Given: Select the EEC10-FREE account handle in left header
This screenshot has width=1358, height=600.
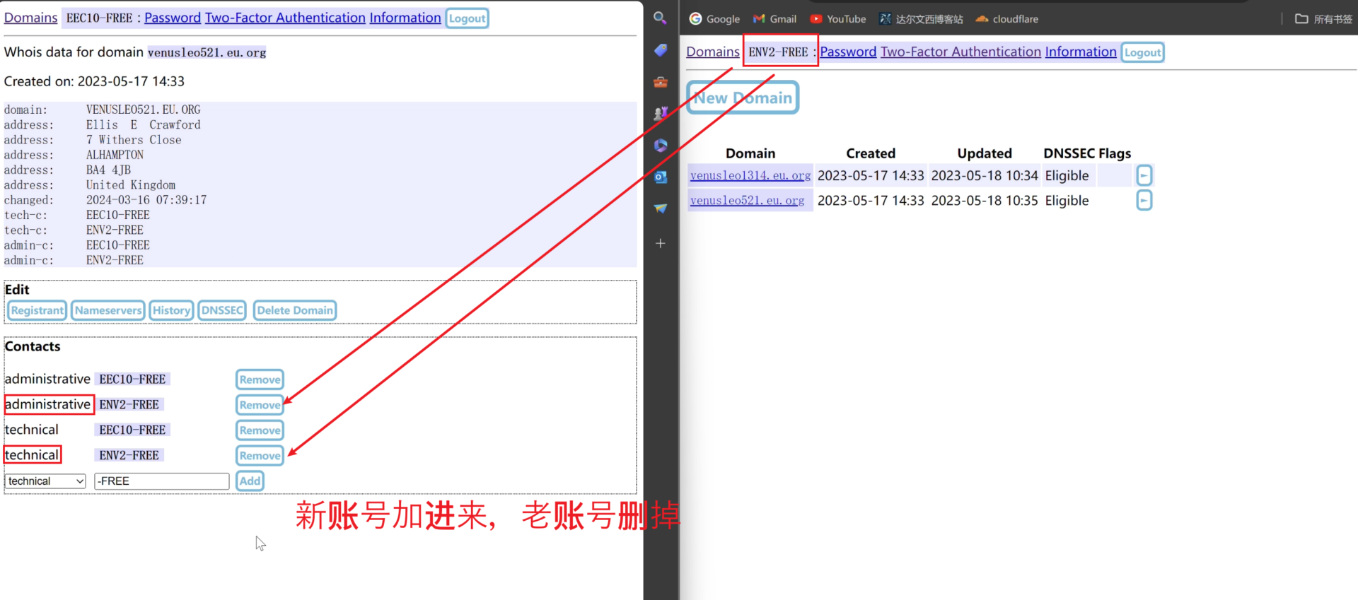Looking at the screenshot, I should [99, 18].
